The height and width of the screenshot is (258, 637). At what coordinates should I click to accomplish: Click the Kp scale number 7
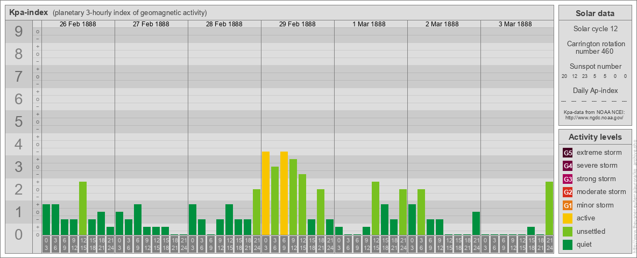pos(19,77)
